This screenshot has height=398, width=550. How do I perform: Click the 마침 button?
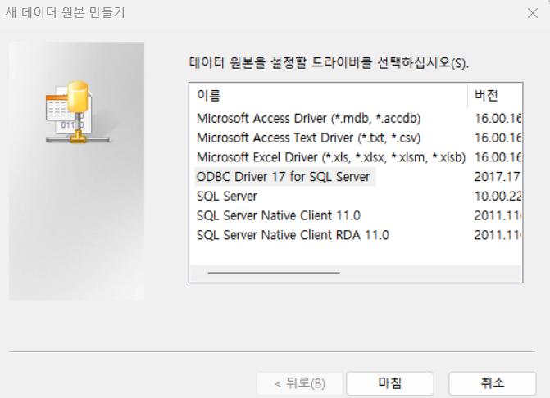390,383
